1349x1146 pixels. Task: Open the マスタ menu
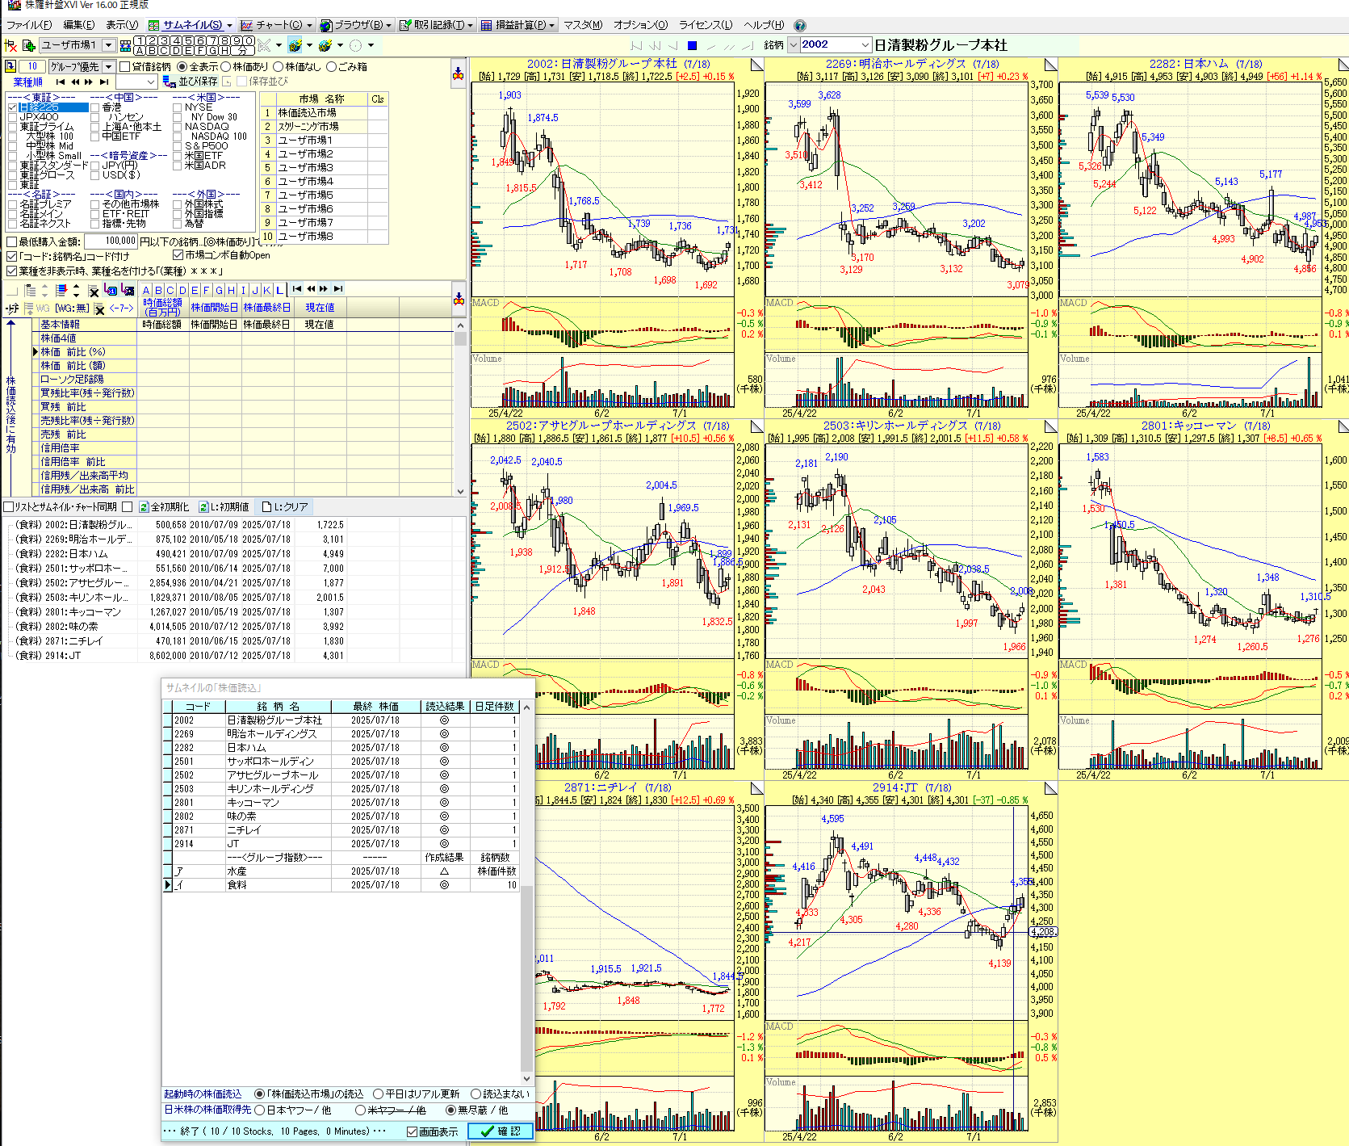click(583, 25)
